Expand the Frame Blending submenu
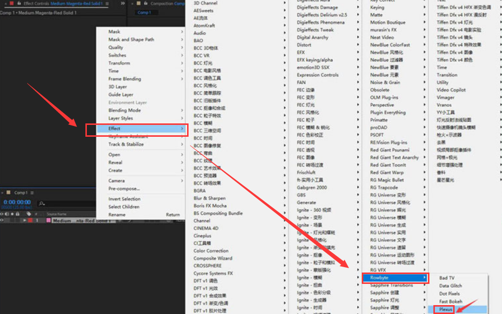 [x=141, y=79]
